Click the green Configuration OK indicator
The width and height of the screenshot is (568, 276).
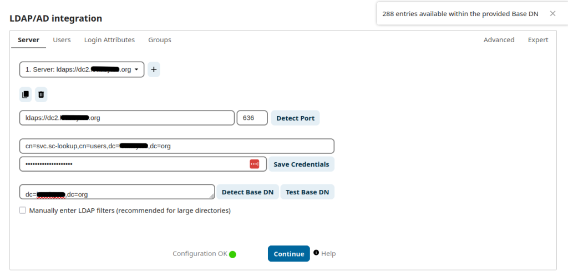tap(232, 254)
